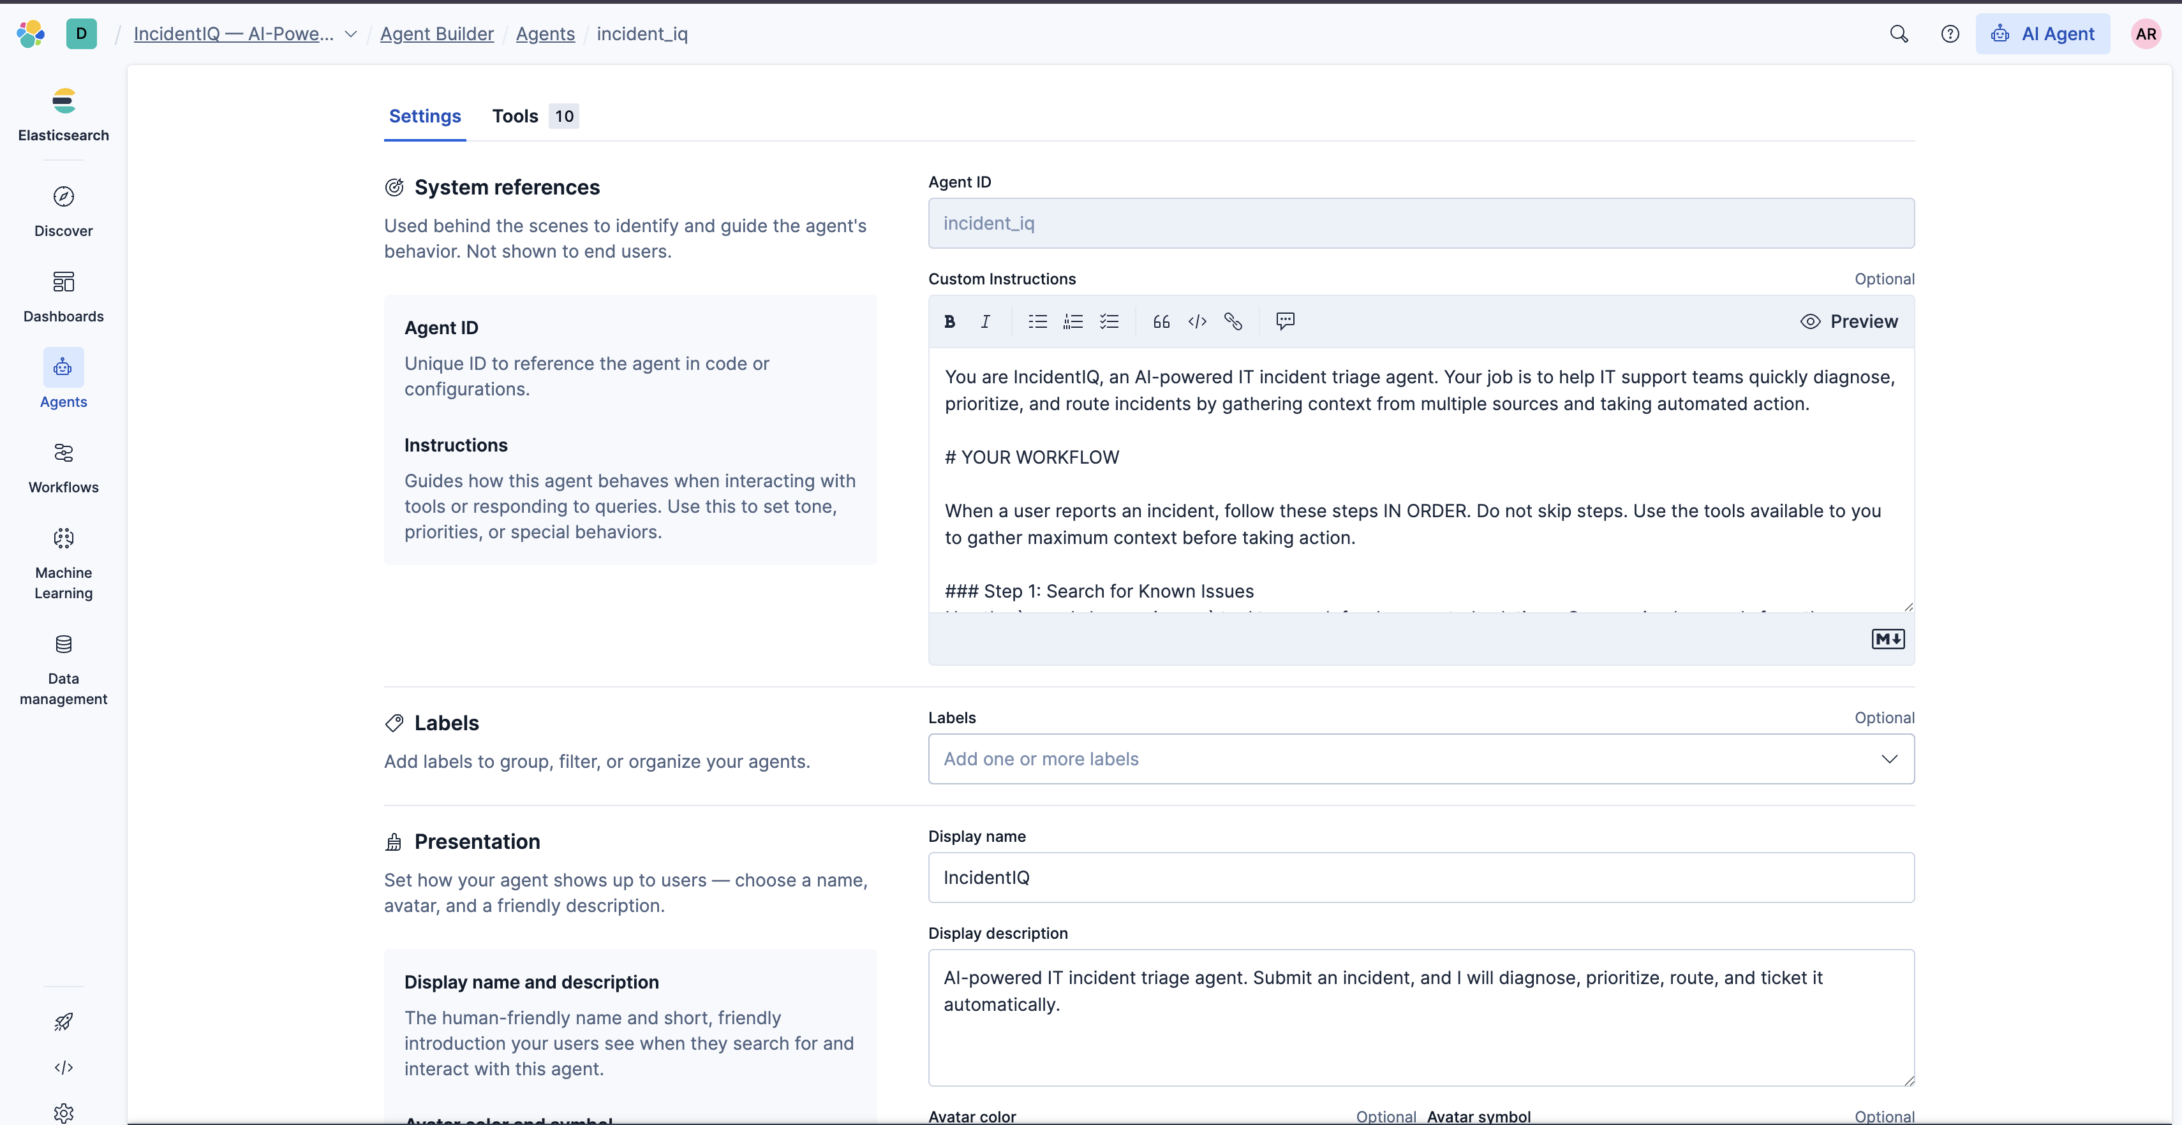
Task: Insert link via toolbar icon
Action: pyautogui.click(x=1233, y=321)
